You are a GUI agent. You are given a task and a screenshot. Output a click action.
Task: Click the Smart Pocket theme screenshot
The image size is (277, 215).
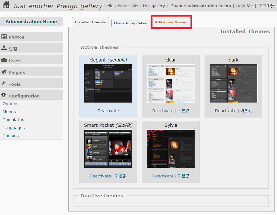pos(108,148)
